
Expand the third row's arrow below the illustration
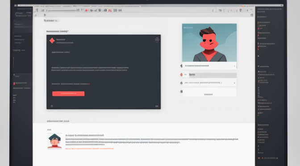(x=234, y=83)
